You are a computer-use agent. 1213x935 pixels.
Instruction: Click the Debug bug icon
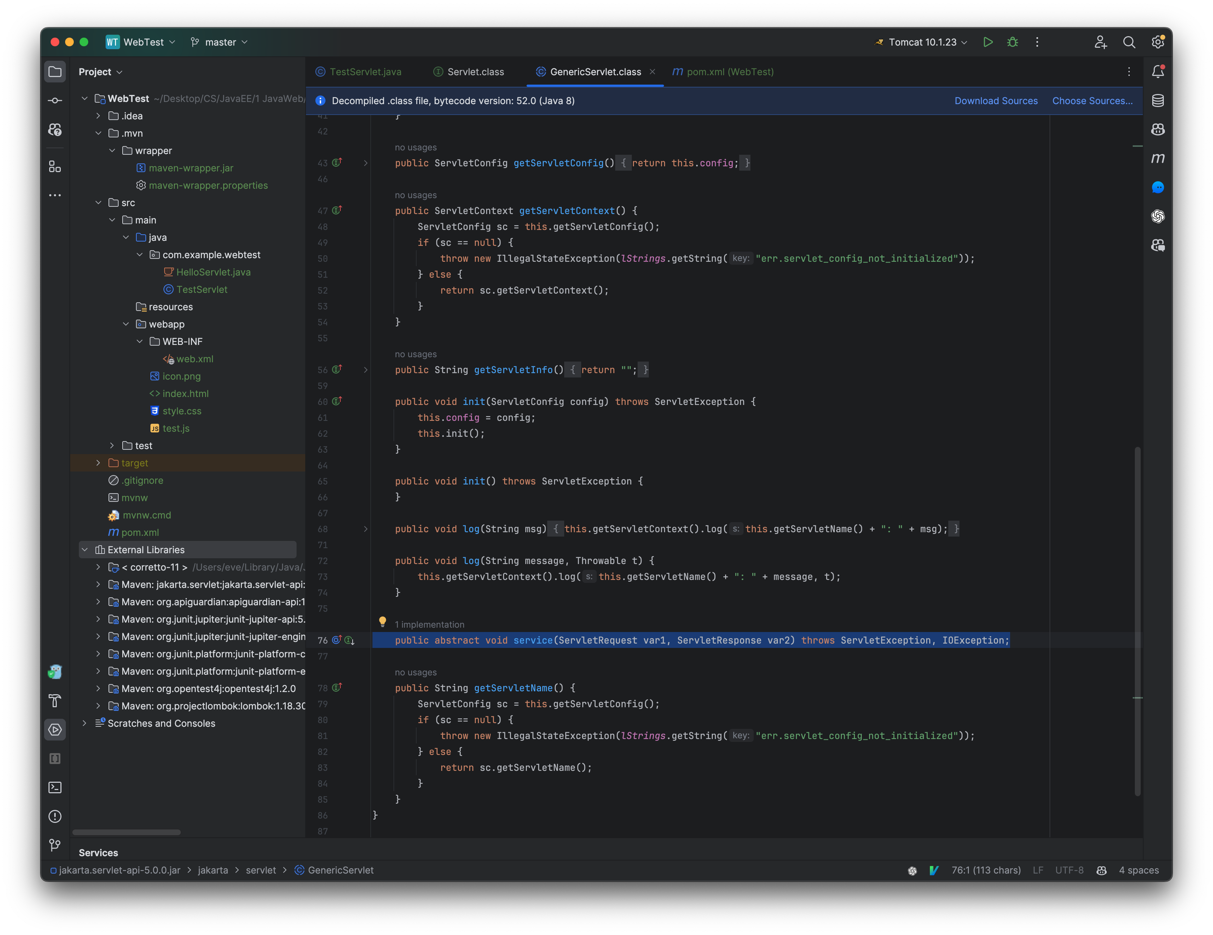tap(1012, 42)
